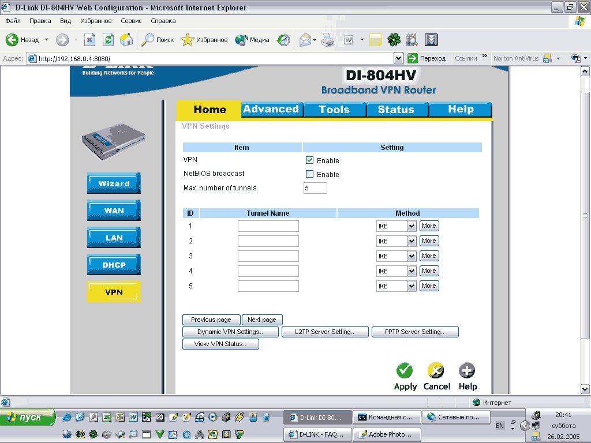
Task: Click the green Apply checkmark icon
Action: [405, 371]
